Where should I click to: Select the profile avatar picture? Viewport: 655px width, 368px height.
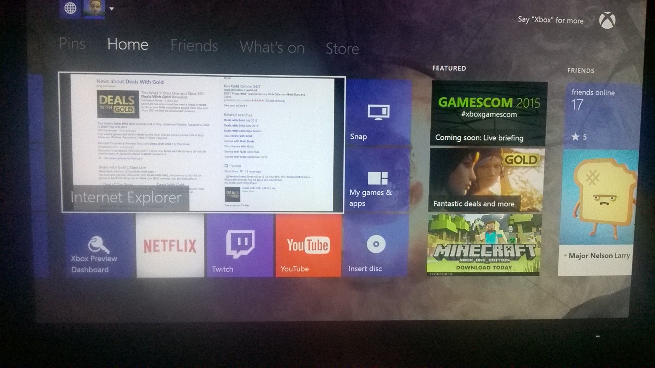94,8
